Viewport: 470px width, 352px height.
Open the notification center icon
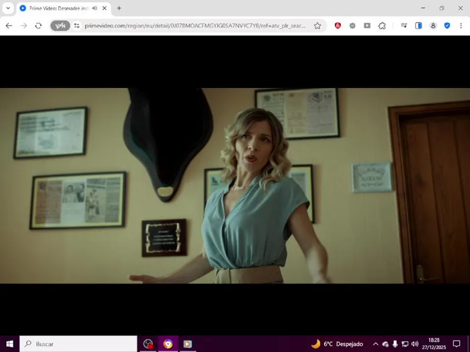(x=456, y=344)
